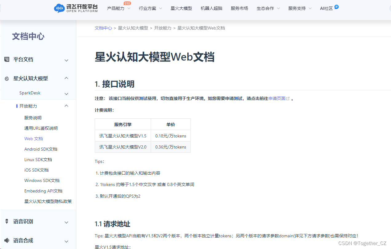This screenshot has width=391, height=249.
Task: Open 机器人超脑 in top navigation
Action: (x=211, y=8)
